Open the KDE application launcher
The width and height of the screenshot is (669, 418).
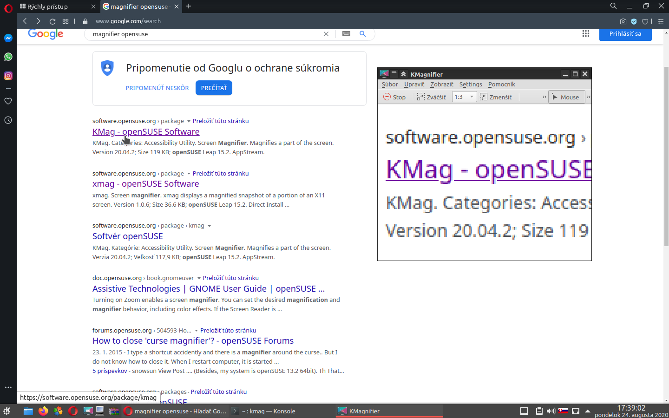[7, 411]
